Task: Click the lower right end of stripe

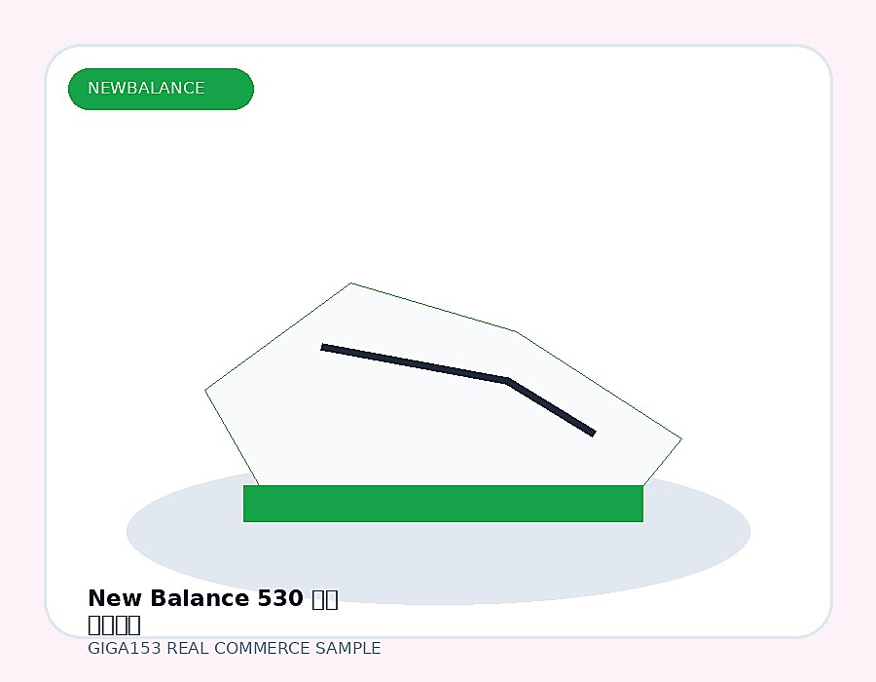Action: pos(594,433)
